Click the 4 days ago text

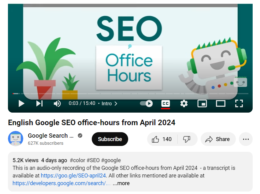click(54, 160)
